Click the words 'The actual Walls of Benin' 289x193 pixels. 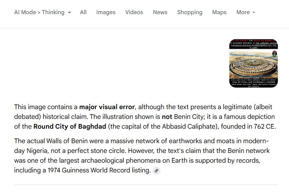click(x=51, y=141)
